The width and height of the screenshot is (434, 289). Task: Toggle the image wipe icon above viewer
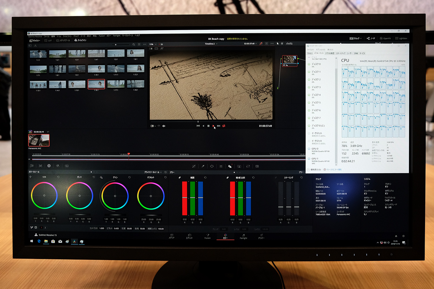click(x=151, y=49)
